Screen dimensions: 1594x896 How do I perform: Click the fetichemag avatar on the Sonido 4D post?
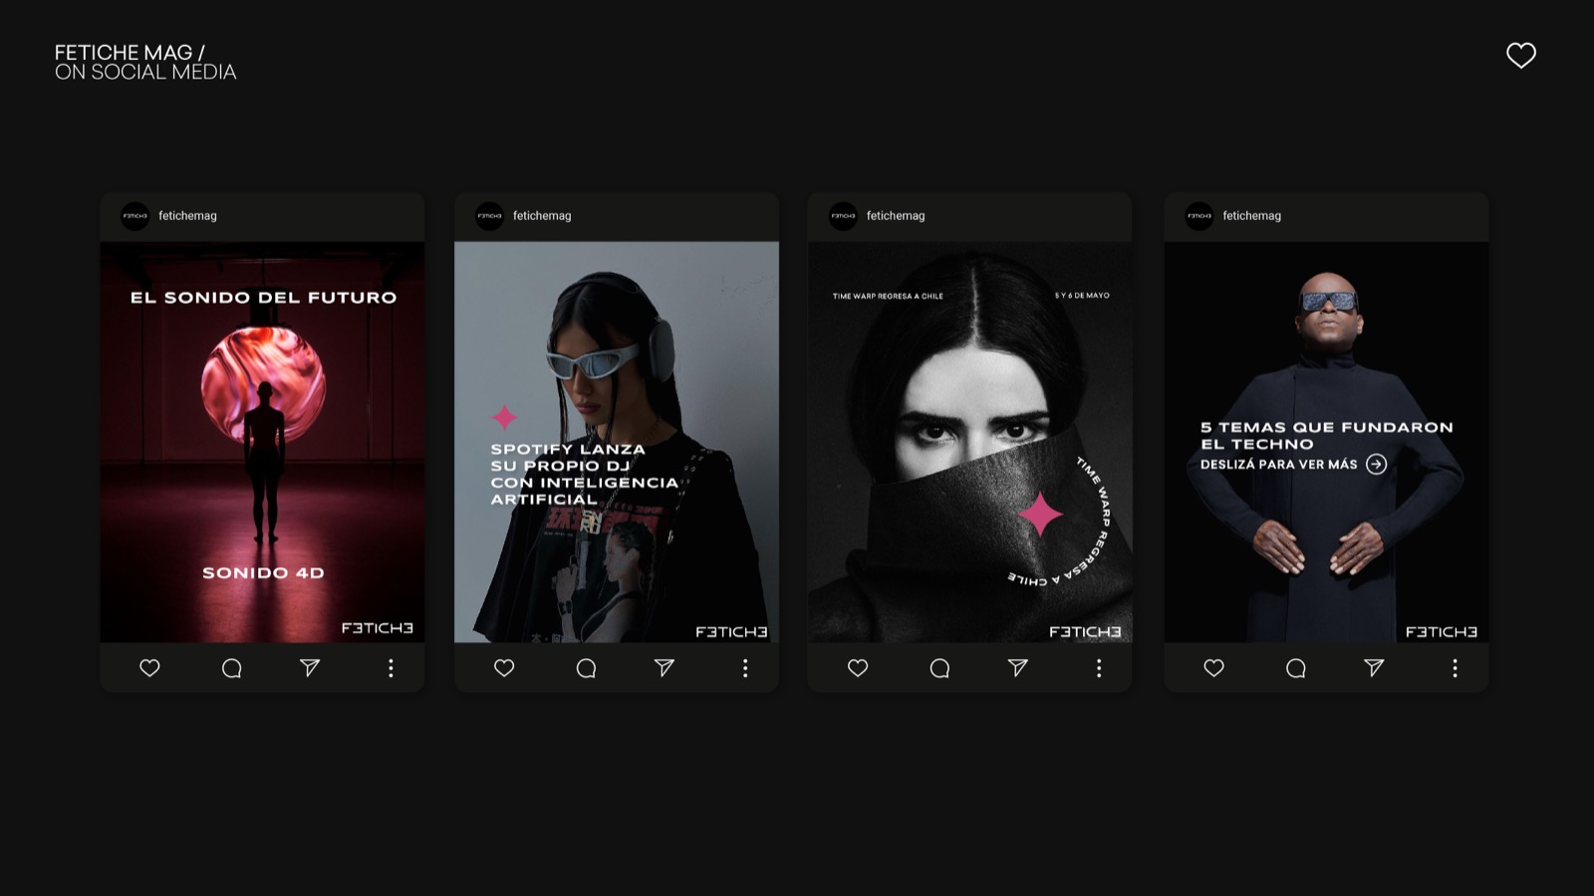pyautogui.click(x=135, y=216)
